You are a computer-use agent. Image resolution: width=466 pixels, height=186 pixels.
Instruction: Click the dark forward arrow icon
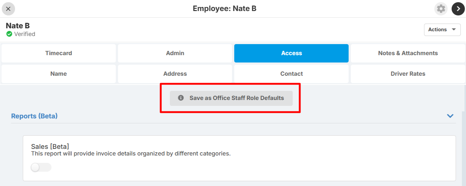pyautogui.click(x=458, y=9)
